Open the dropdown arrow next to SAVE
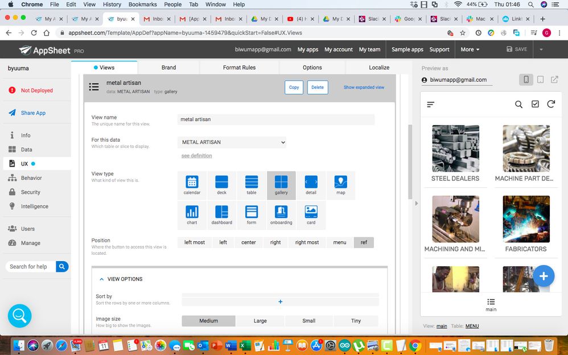568x355 pixels. point(541,49)
